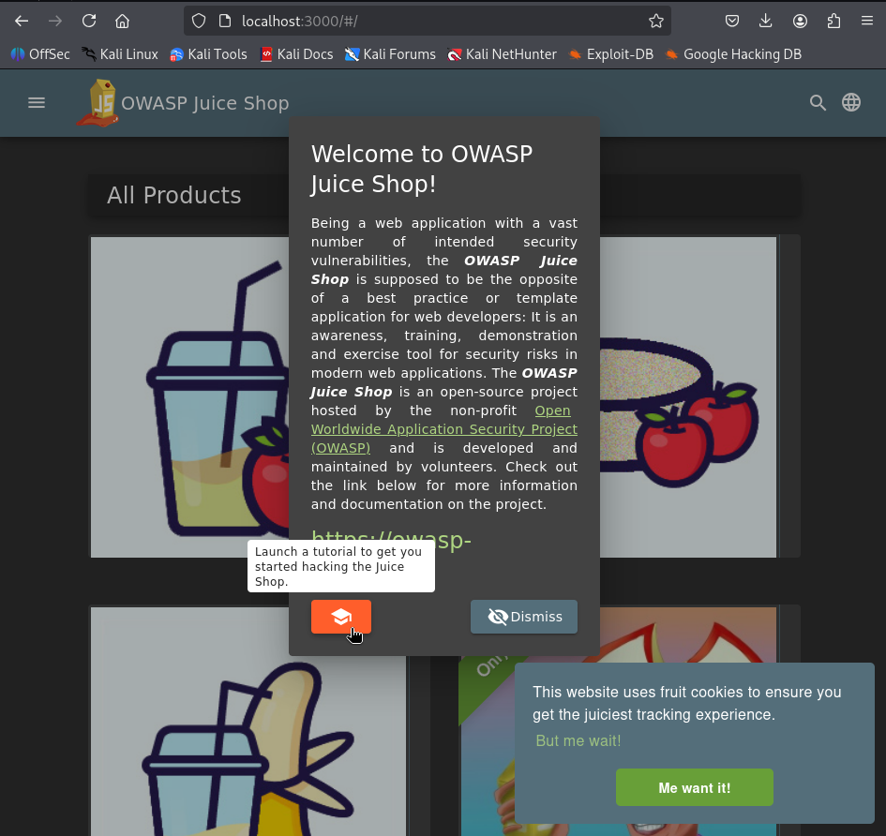This screenshot has height=836, width=886.
Task: Open the Kali NetHunter bookmark
Action: tap(502, 54)
